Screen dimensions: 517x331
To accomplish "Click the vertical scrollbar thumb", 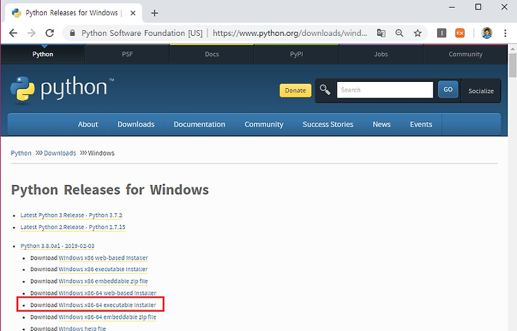I will (x=512, y=65).
